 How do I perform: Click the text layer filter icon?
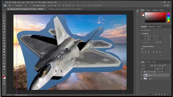(x=157, y=66)
